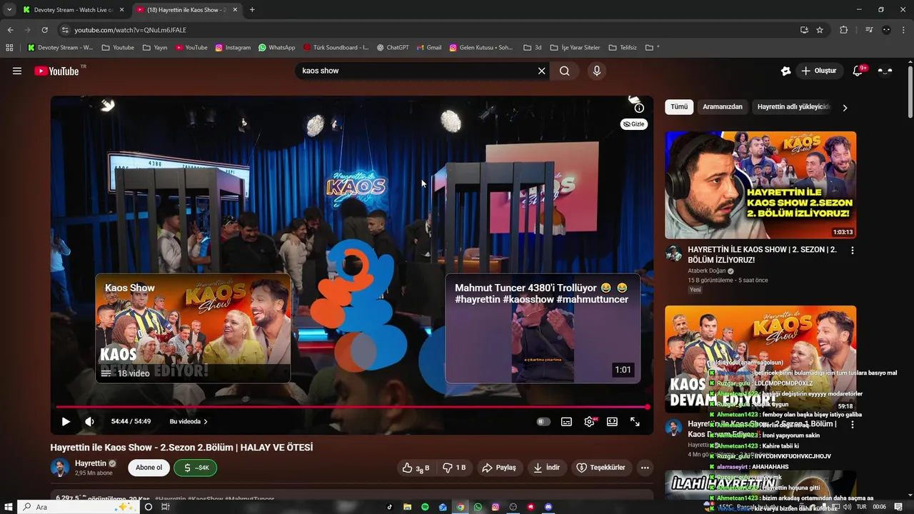This screenshot has height=514, width=914.
Task: Show more filter chips with arrow
Action: pyautogui.click(x=845, y=108)
